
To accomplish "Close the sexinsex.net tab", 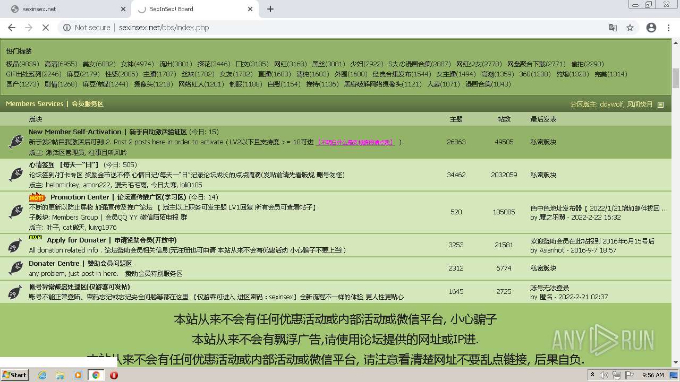I will [123, 9].
